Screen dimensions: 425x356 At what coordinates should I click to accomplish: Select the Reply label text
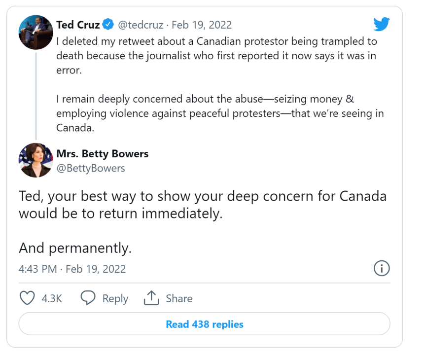click(115, 298)
